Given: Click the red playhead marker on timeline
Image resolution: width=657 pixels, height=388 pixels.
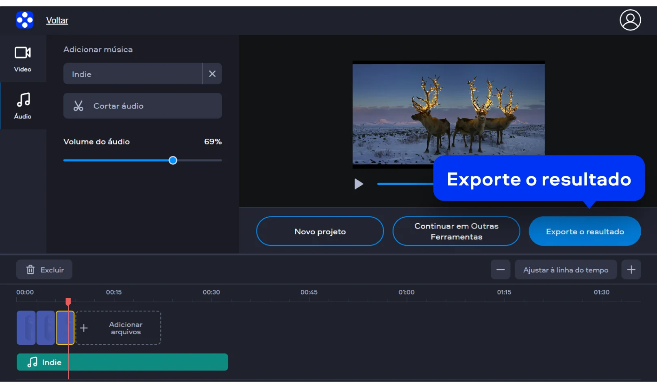Looking at the screenshot, I should click(x=68, y=301).
